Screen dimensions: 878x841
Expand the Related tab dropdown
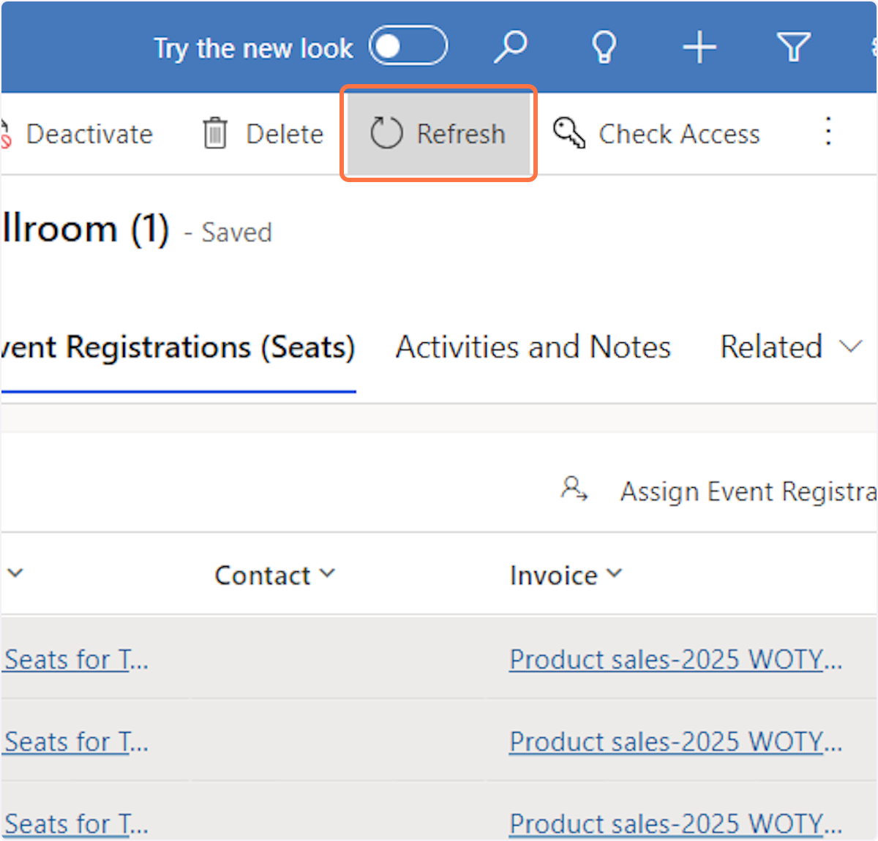[x=851, y=347]
